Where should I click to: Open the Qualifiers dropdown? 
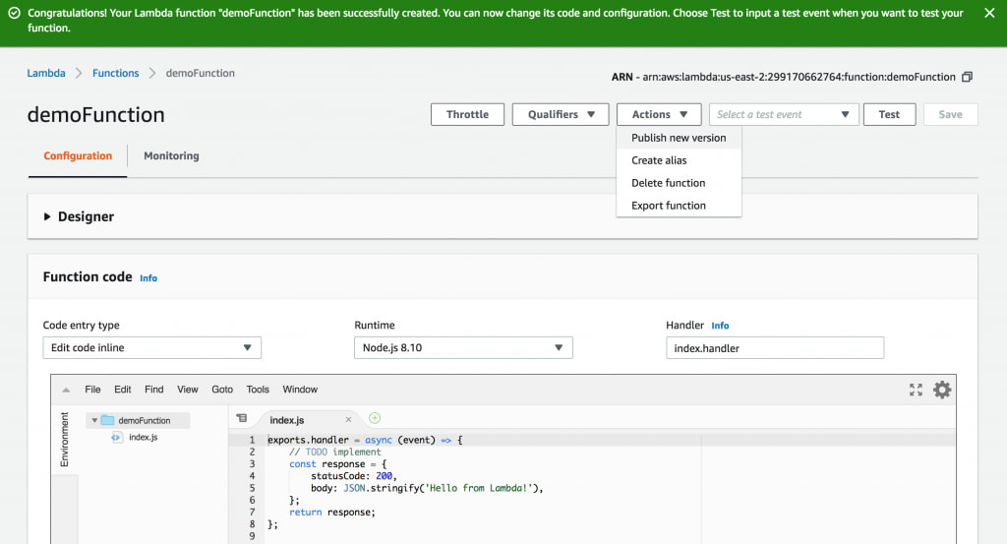click(560, 114)
